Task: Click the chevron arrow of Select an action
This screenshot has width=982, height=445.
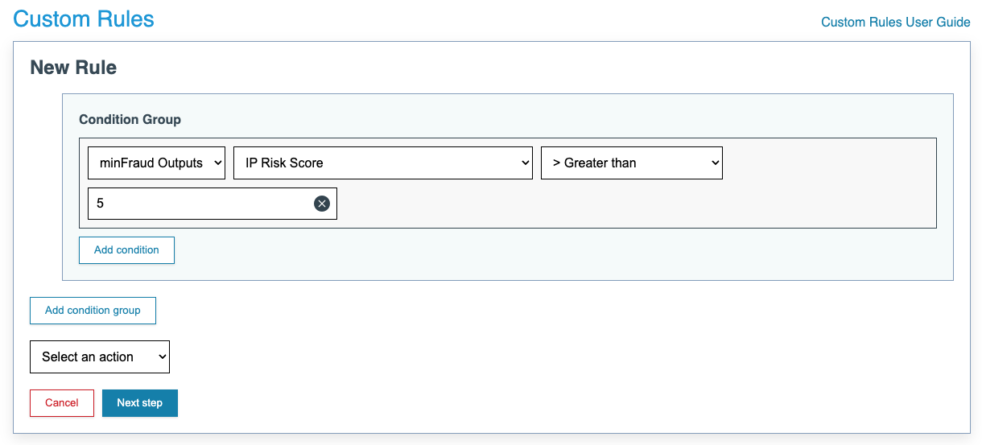Action: coord(162,356)
